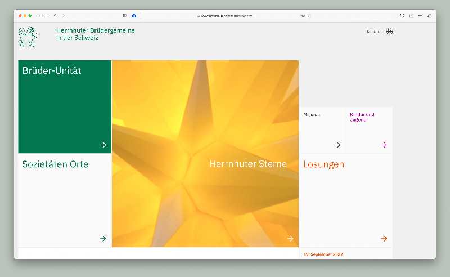Open Herrnhuter Brüdergemeine in der Schweiz title

tap(95, 34)
